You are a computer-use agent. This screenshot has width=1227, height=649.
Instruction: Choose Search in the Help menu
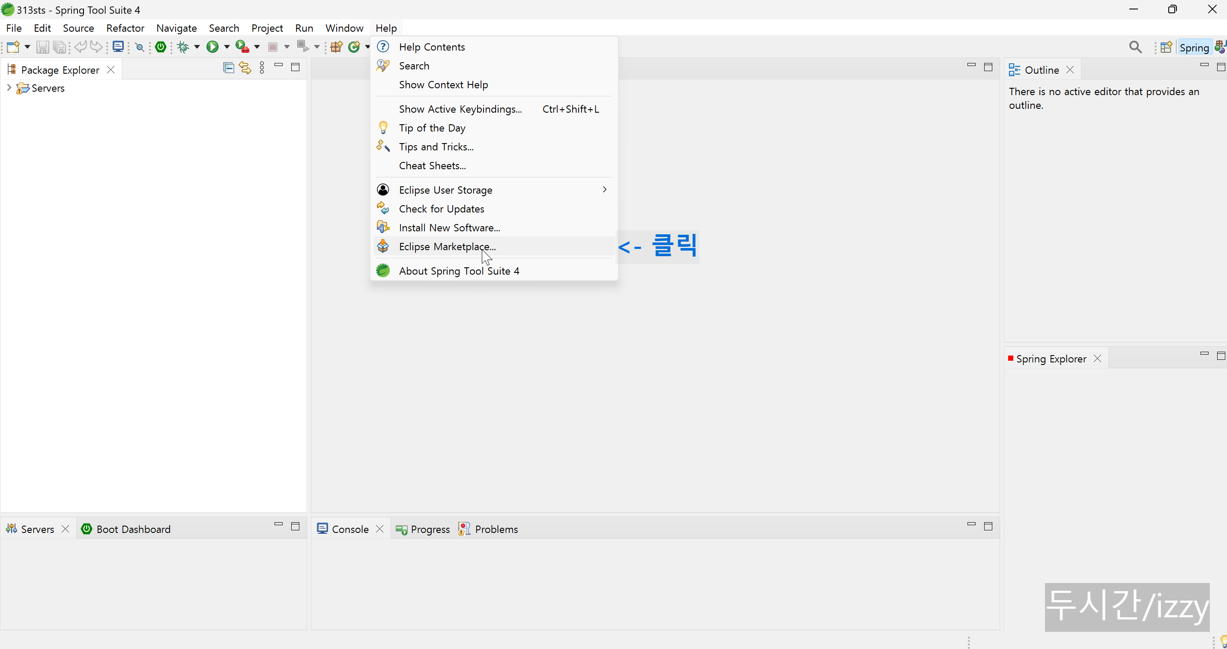pyautogui.click(x=494, y=66)
